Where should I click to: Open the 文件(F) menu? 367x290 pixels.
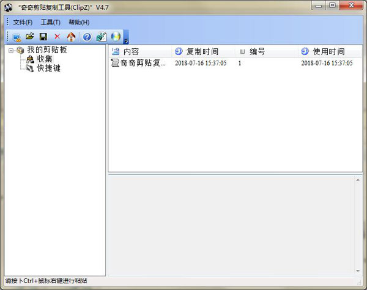click(23, 22)
